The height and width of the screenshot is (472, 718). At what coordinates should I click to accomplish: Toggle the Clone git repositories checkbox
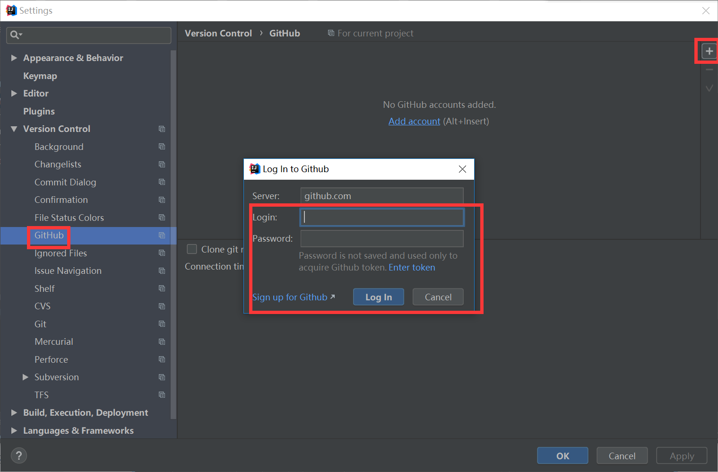(x=192, y=249)
